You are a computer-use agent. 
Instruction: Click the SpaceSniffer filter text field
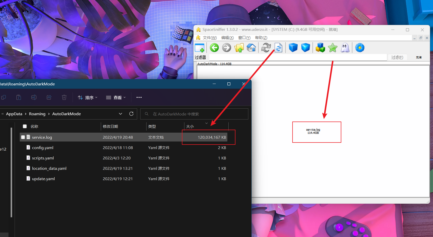tap(298, 57)
